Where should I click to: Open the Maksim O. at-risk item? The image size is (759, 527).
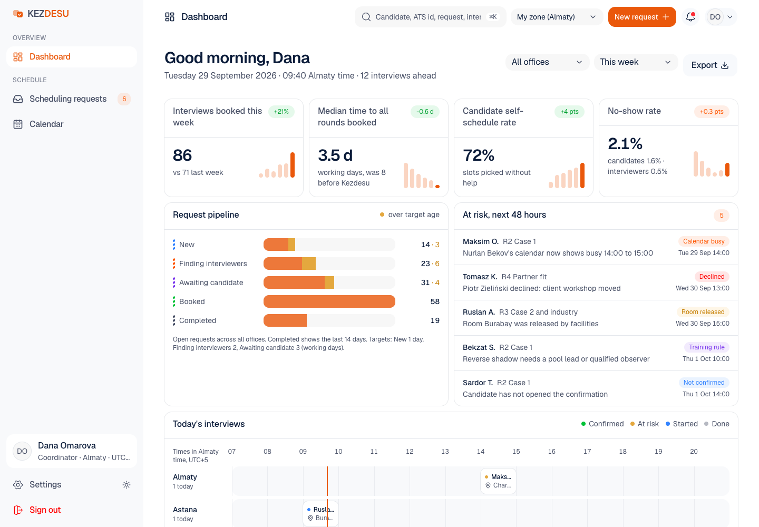tap(596, 247)
